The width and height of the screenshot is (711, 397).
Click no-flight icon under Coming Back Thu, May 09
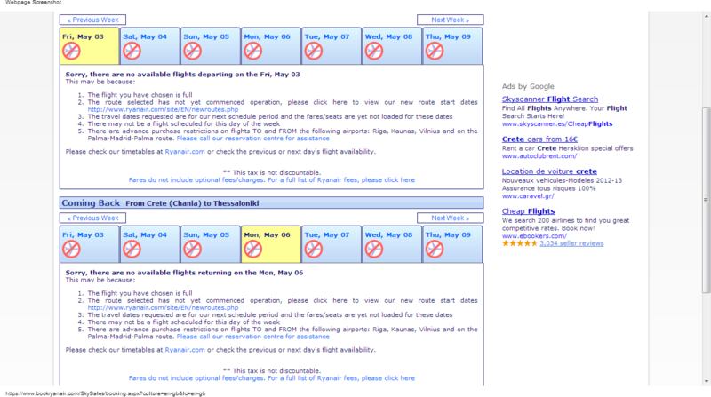435,249
